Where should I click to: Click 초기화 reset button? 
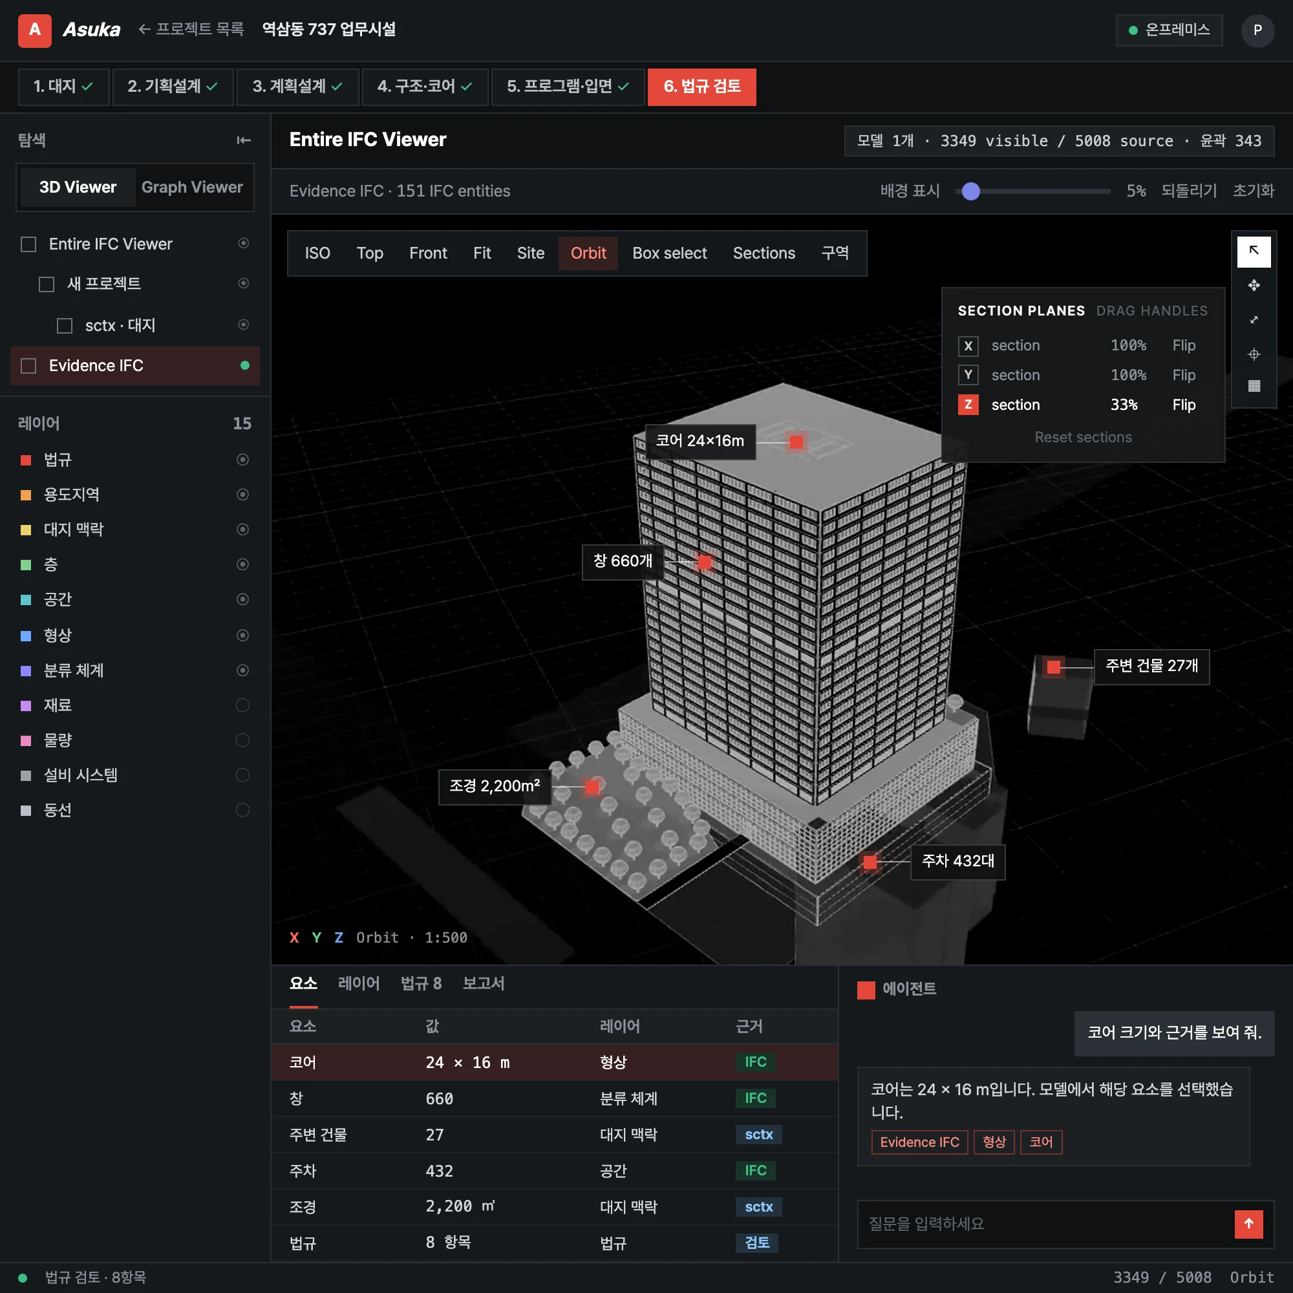coord(1253,191)
